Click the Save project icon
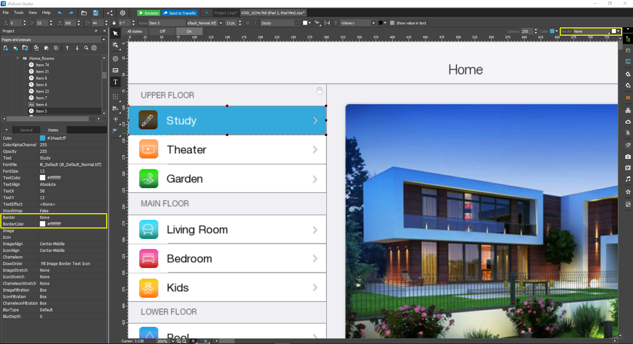Screen dimensions: 633x344 [96, 13]
